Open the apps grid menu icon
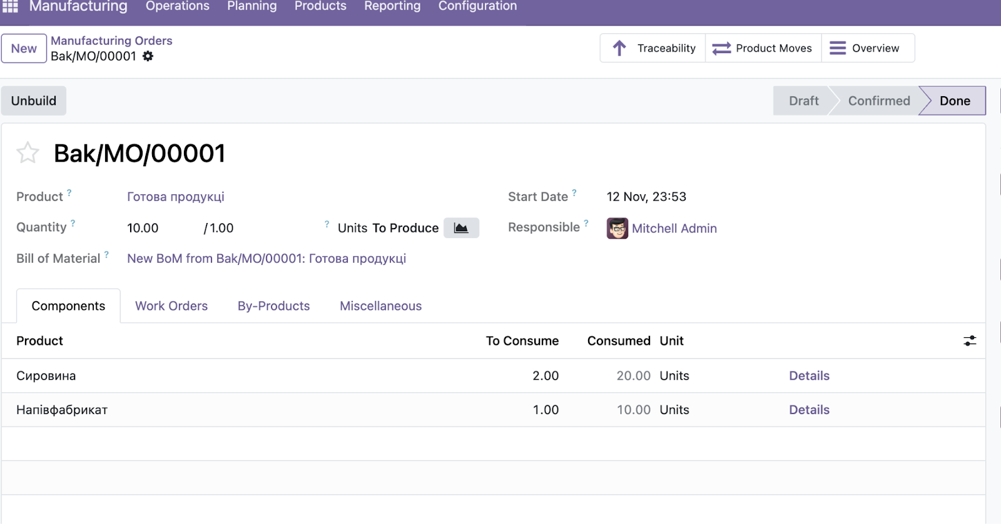The image size is (1001, 524). tap(10, 6)
